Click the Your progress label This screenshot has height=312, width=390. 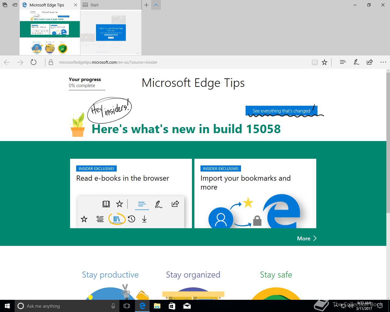(85, 80)
